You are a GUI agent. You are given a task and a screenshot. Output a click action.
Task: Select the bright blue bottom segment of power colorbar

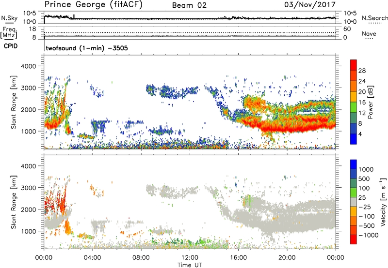tap(354, 139)
